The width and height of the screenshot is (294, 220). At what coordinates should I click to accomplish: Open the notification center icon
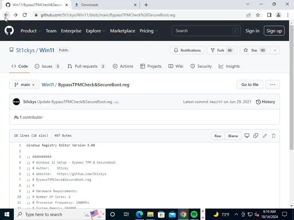(285, 214)
